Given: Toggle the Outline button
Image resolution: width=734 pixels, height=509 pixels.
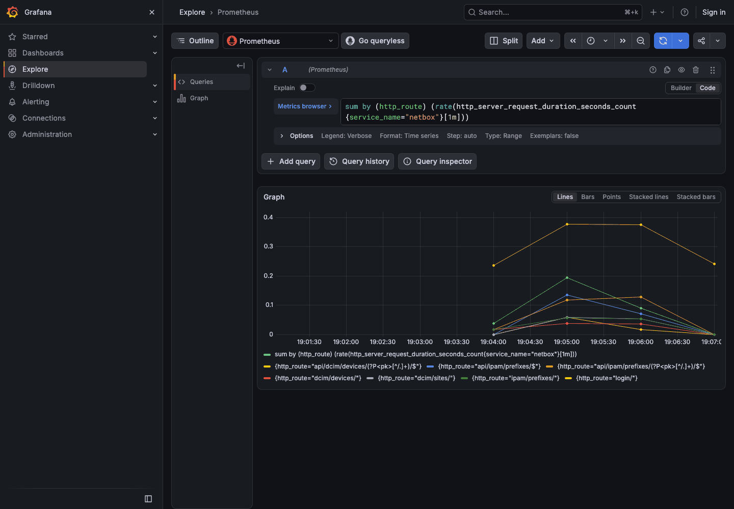Looking at the screenshot, I should point(195,41).
